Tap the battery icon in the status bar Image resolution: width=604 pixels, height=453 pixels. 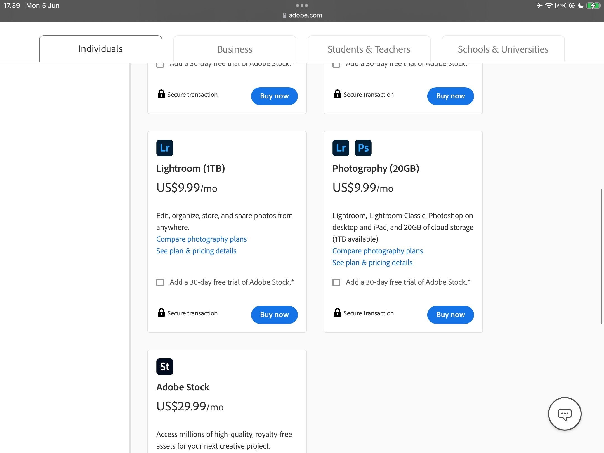[593, 6]
